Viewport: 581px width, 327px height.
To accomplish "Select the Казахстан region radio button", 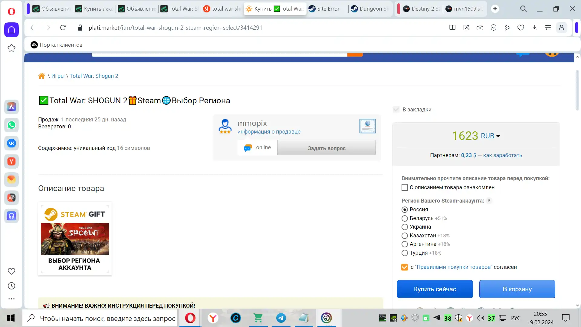I will [x=405, y=236].
